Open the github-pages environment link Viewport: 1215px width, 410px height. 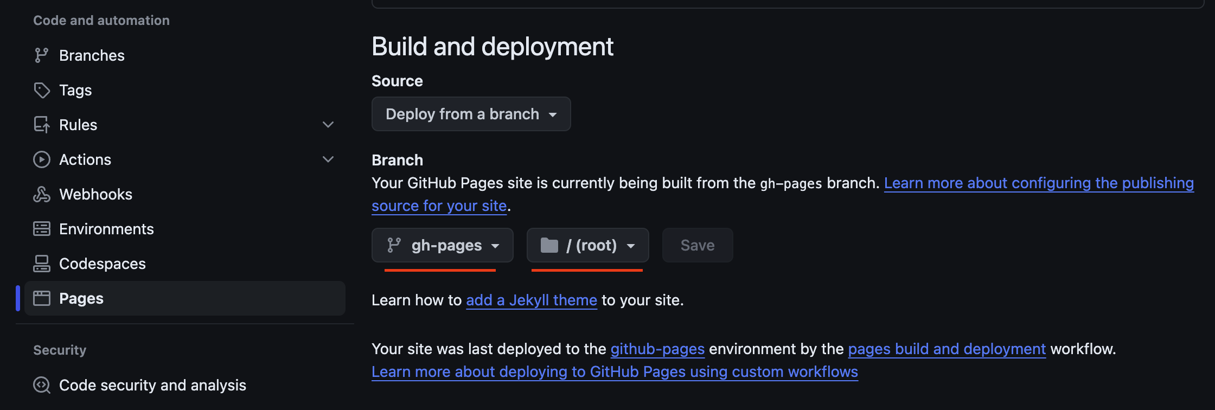[x=657, y=349]
